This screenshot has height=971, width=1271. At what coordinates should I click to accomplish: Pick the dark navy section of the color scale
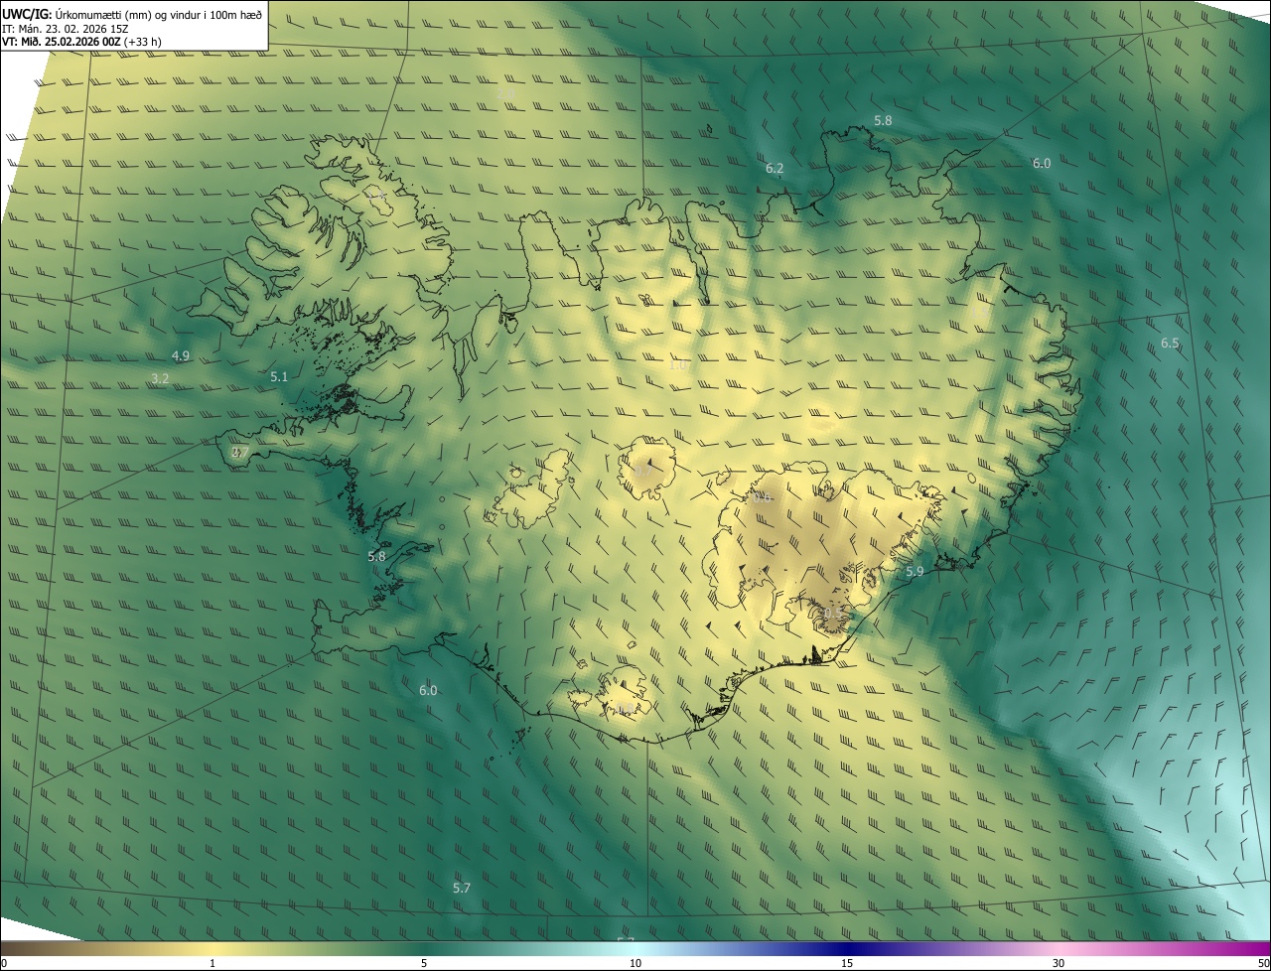coord(847,948)
